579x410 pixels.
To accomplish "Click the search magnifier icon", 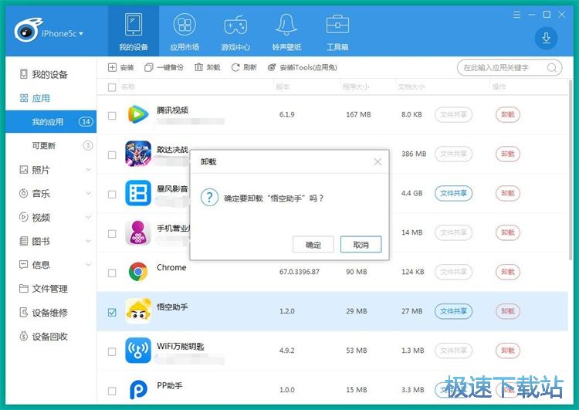I will click(x=552, y=68).
